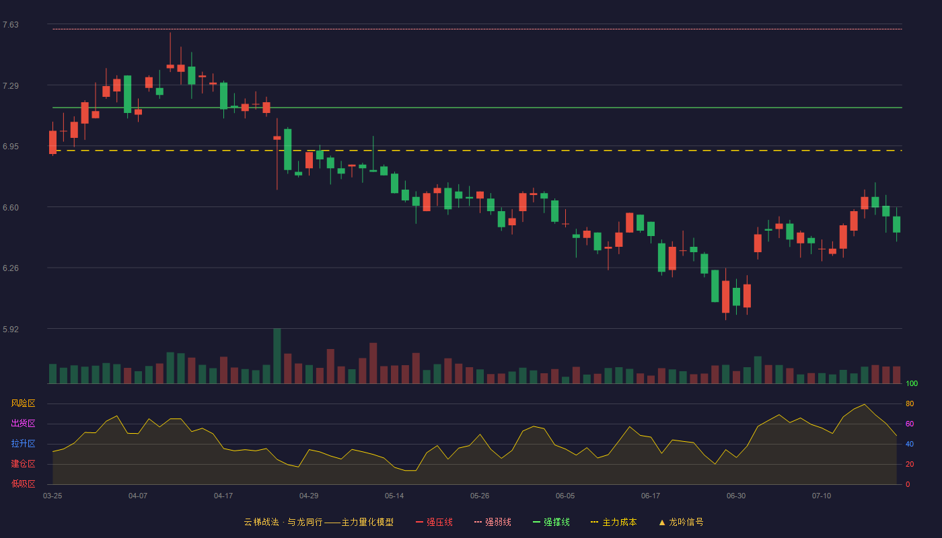Click the 04-17 date label
942x538 pixels.
[x=223, y=496]
